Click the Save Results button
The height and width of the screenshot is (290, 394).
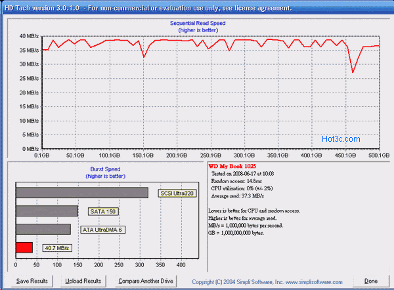coord(32,281)
